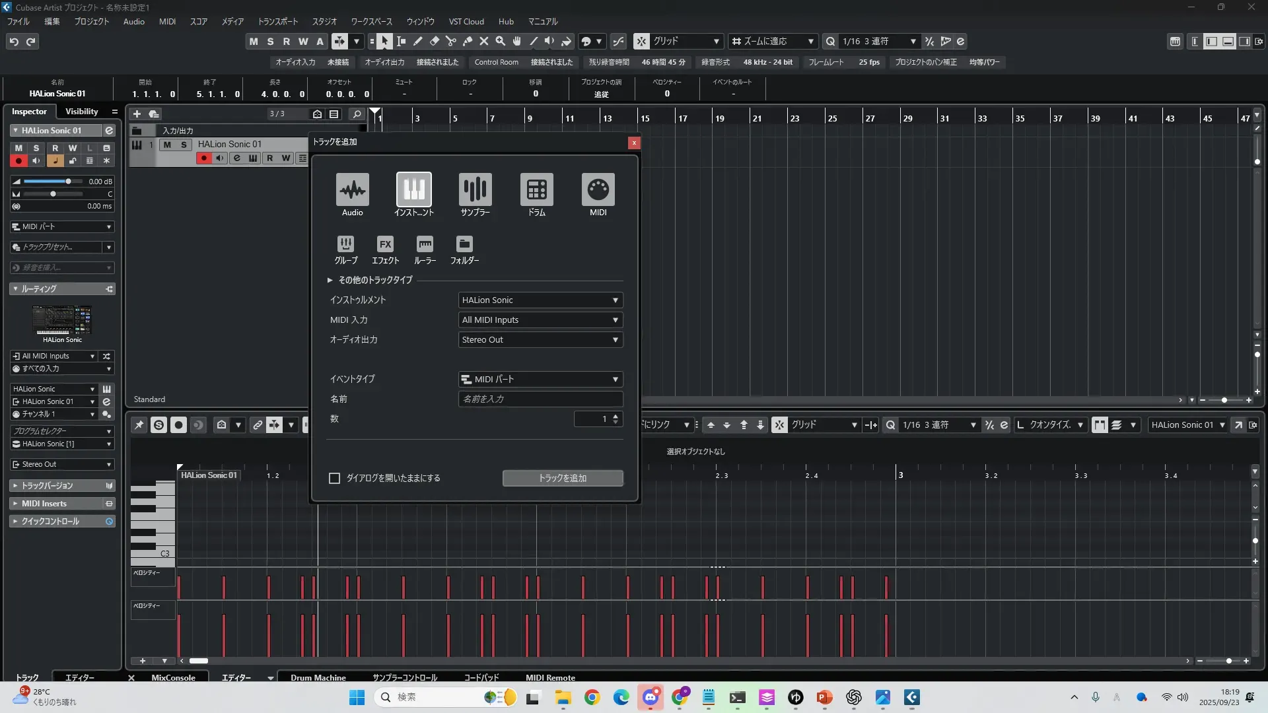Switch to the Visibility tab
This screenshot has height=713, width=1268.
[81, 112]
